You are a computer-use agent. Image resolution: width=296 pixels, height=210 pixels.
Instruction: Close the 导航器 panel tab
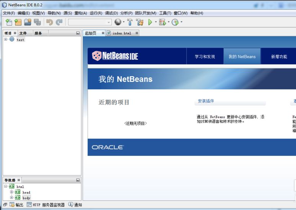tap(19, 180)
